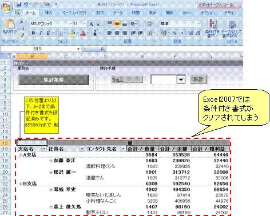
Task: Toggle Italic formatting button
Action: (x=41, y=33)
